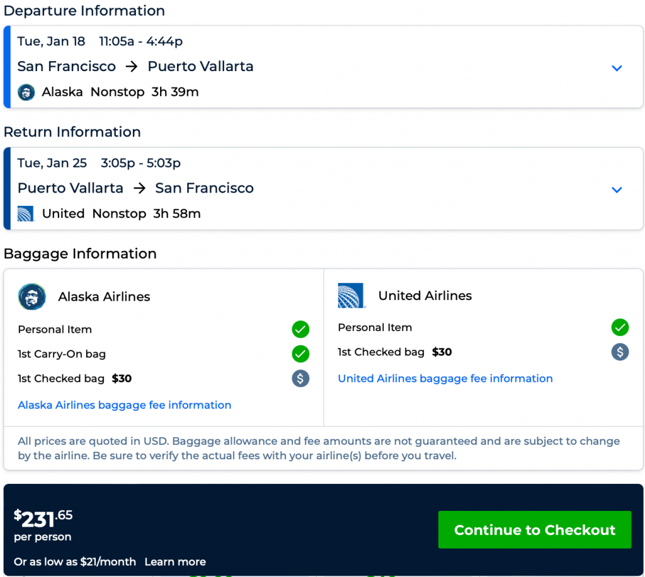Click the Alaska logo in departure card
Image resolution: width=645 pixels, height=577 pixels.
click(x=26, y=92)
